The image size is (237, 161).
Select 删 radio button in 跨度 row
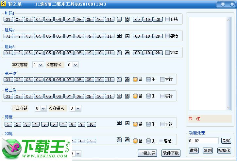point(148,124)
